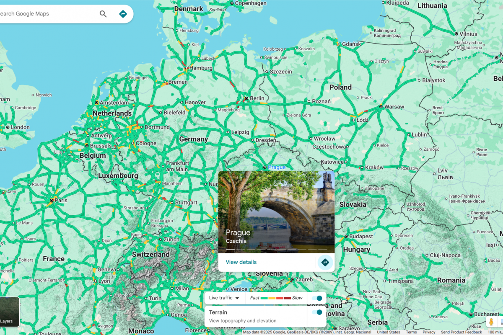Click the Budapest city marker
The image size is (503, 335).
click(x=346, y=237)
